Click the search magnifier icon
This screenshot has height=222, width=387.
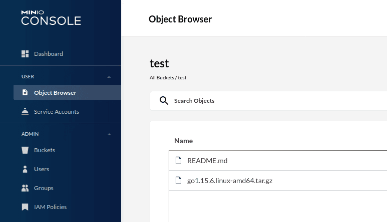[x=164, y=101]
